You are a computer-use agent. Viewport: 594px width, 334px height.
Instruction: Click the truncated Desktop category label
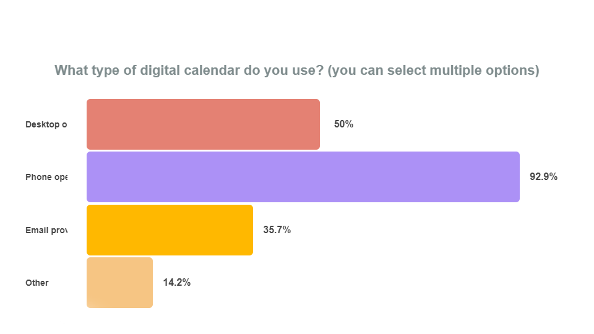[46, 124]
